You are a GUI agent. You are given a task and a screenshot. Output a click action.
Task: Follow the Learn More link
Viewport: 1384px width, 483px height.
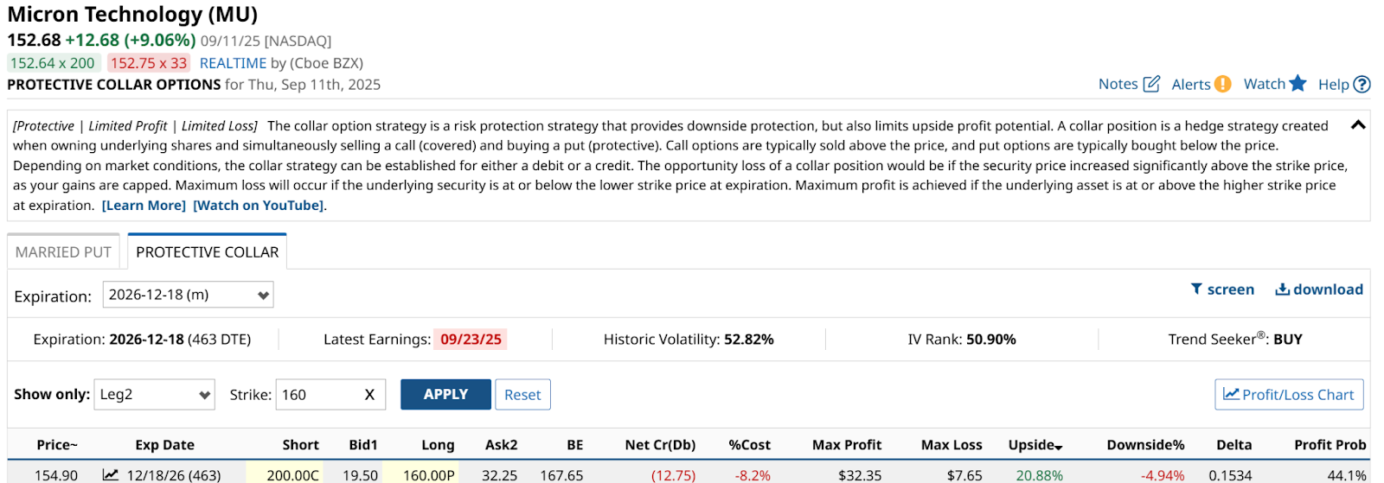pyautogui.click(x=144, y=205)
